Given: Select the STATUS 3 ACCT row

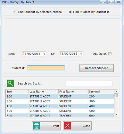Looking at the screenshot, I should 60,101.
